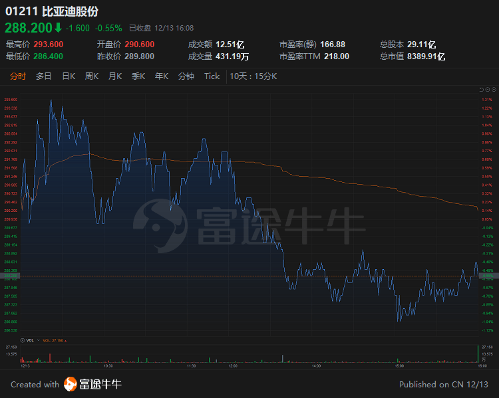Screen dimensions: 499x398
Task: Click the round icon left of VOL
Action: (23, 340)
